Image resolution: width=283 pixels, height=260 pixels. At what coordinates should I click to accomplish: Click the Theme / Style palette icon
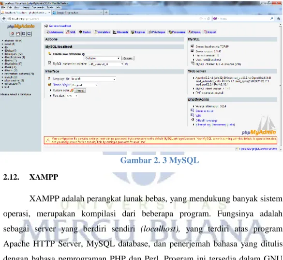click(50, 84)
